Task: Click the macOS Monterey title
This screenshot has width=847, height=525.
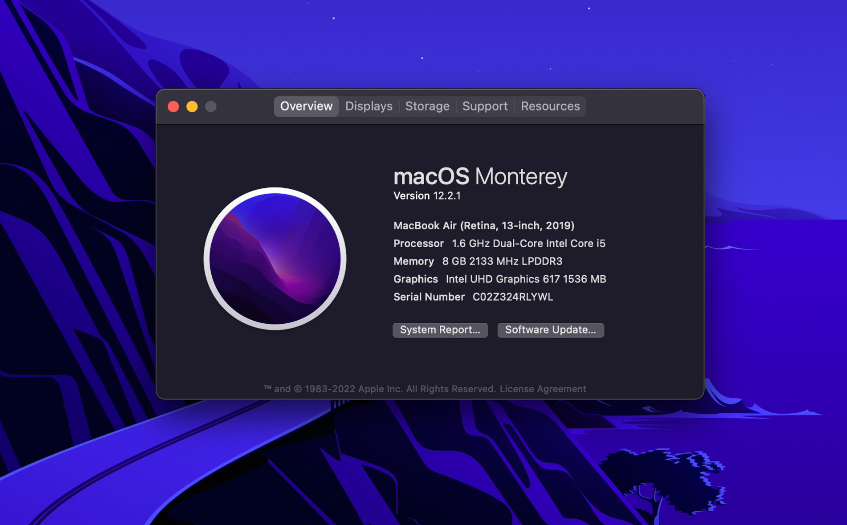Action: [x=480, y=176]
